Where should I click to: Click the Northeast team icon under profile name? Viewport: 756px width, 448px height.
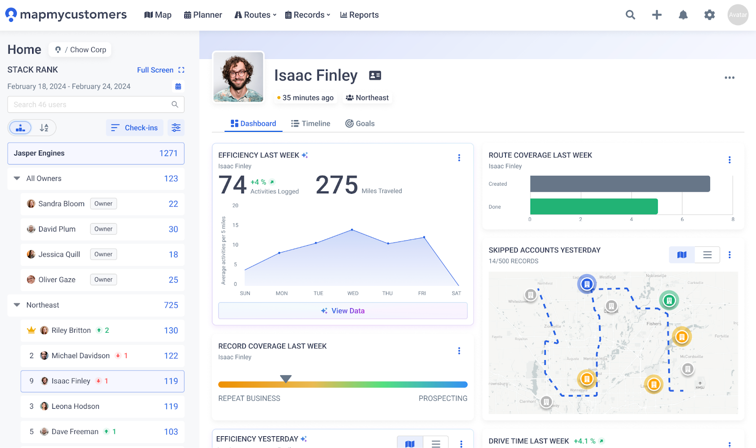350,98
